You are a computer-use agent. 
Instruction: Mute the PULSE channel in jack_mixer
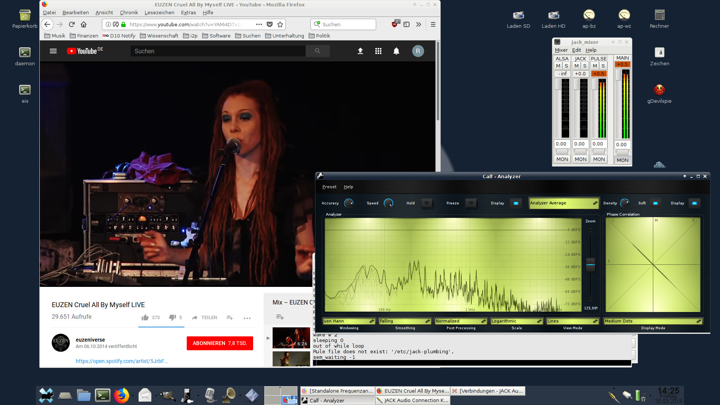[595, 66]
